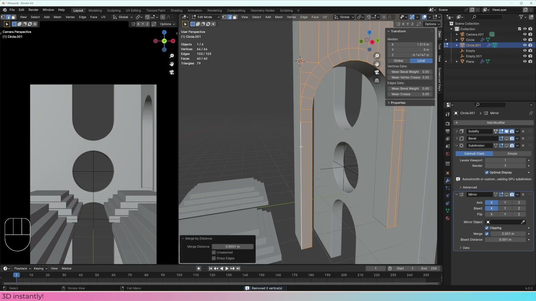Collapse Subdivision modifier panel
This screenshot has width=536, height=301.
(457, 145)
